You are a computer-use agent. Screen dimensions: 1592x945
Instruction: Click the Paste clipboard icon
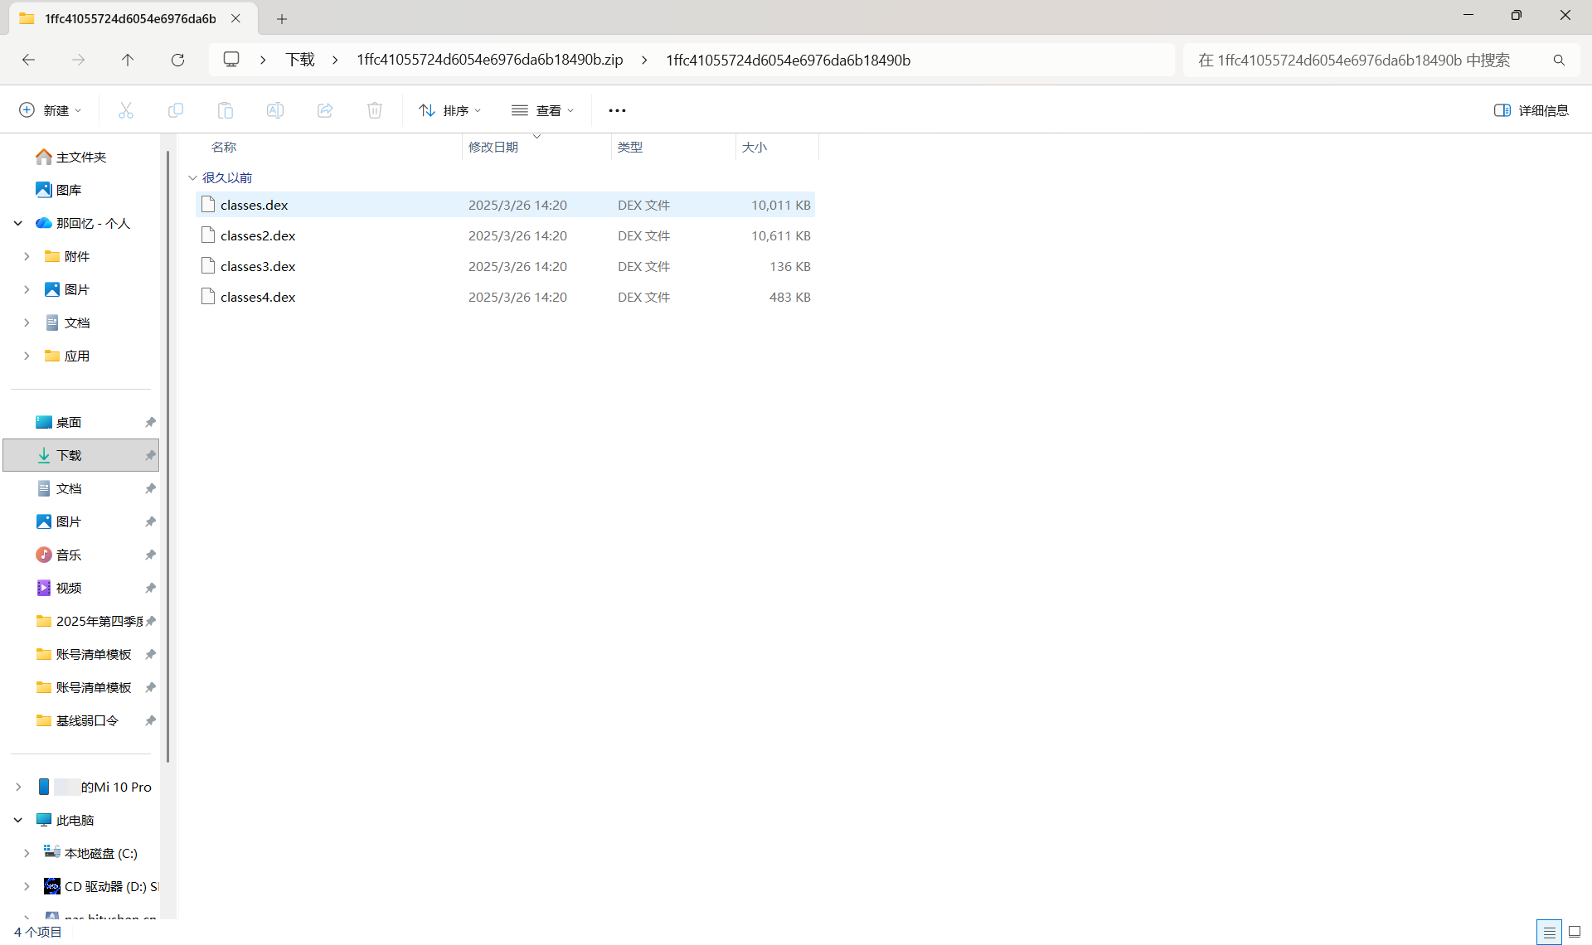tap(226, 110)
